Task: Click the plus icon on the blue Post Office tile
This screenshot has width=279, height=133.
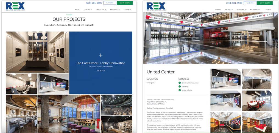Action: (x=101, y=55)
